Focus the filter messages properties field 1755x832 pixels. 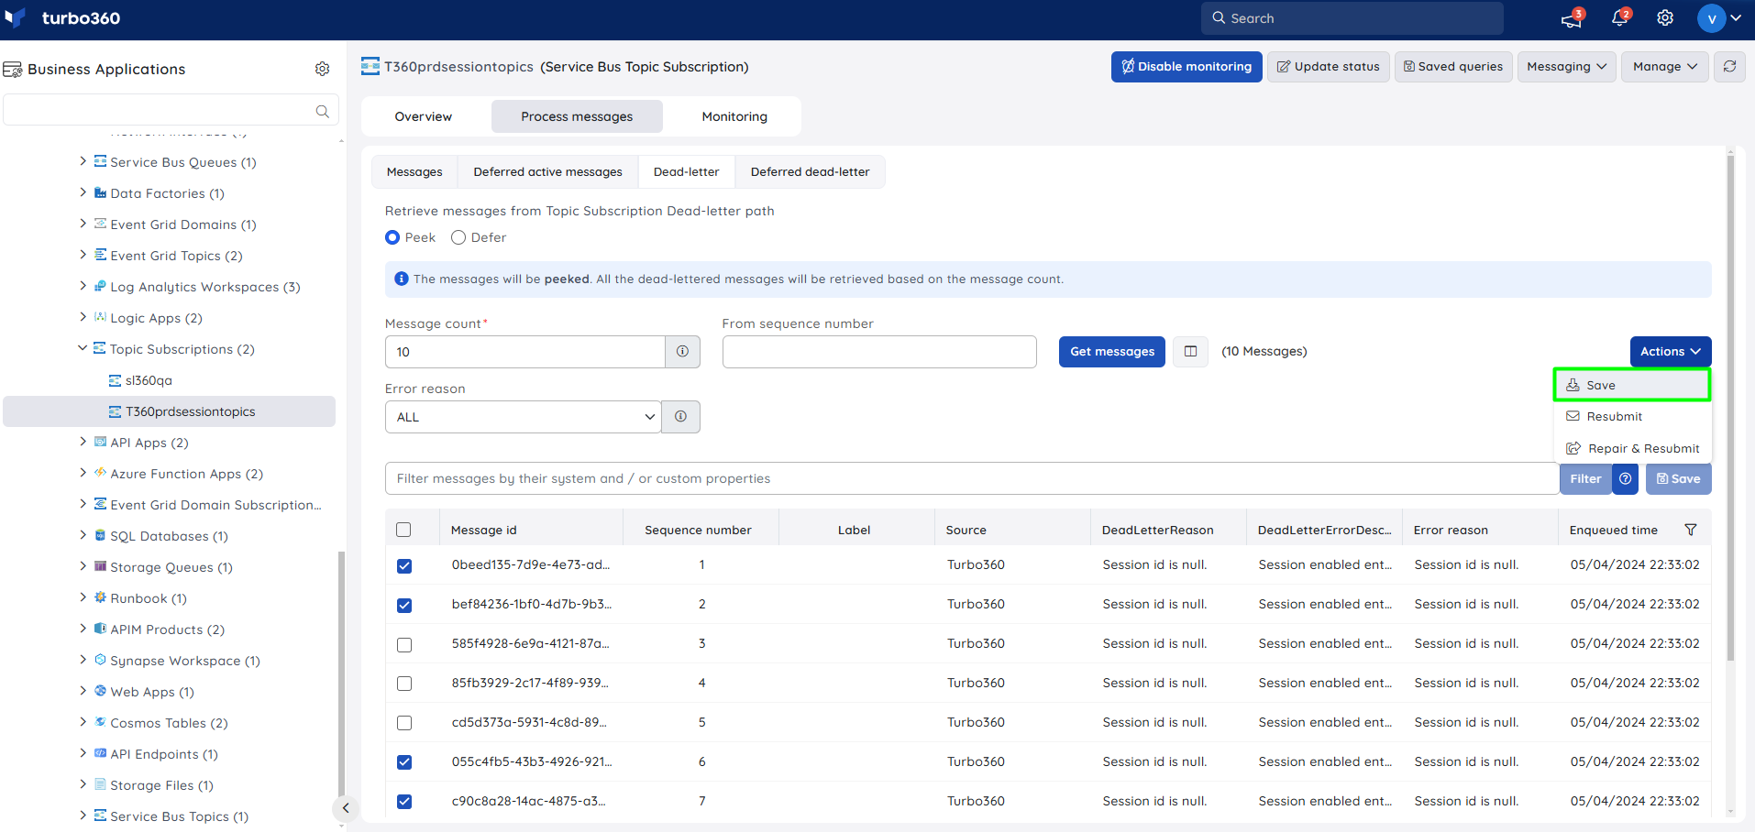(x=972, y=478)
